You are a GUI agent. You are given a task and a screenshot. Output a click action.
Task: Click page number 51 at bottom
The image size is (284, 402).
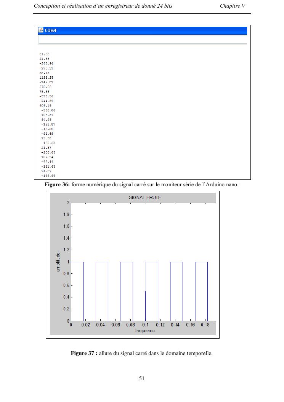tap(141, 379)
